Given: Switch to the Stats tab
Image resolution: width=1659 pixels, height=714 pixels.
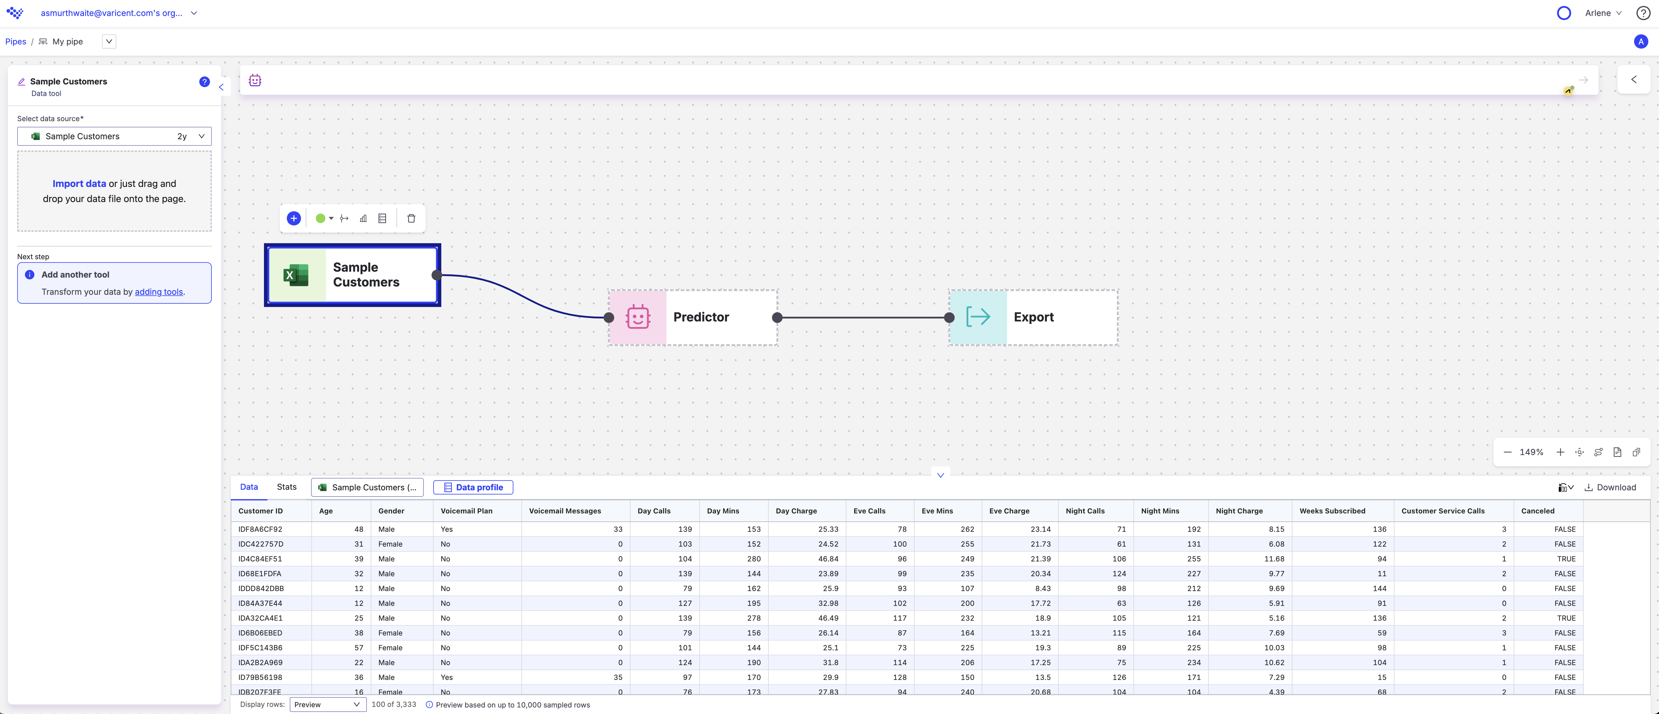Looking at the screenshot, I should click(286, 487).
